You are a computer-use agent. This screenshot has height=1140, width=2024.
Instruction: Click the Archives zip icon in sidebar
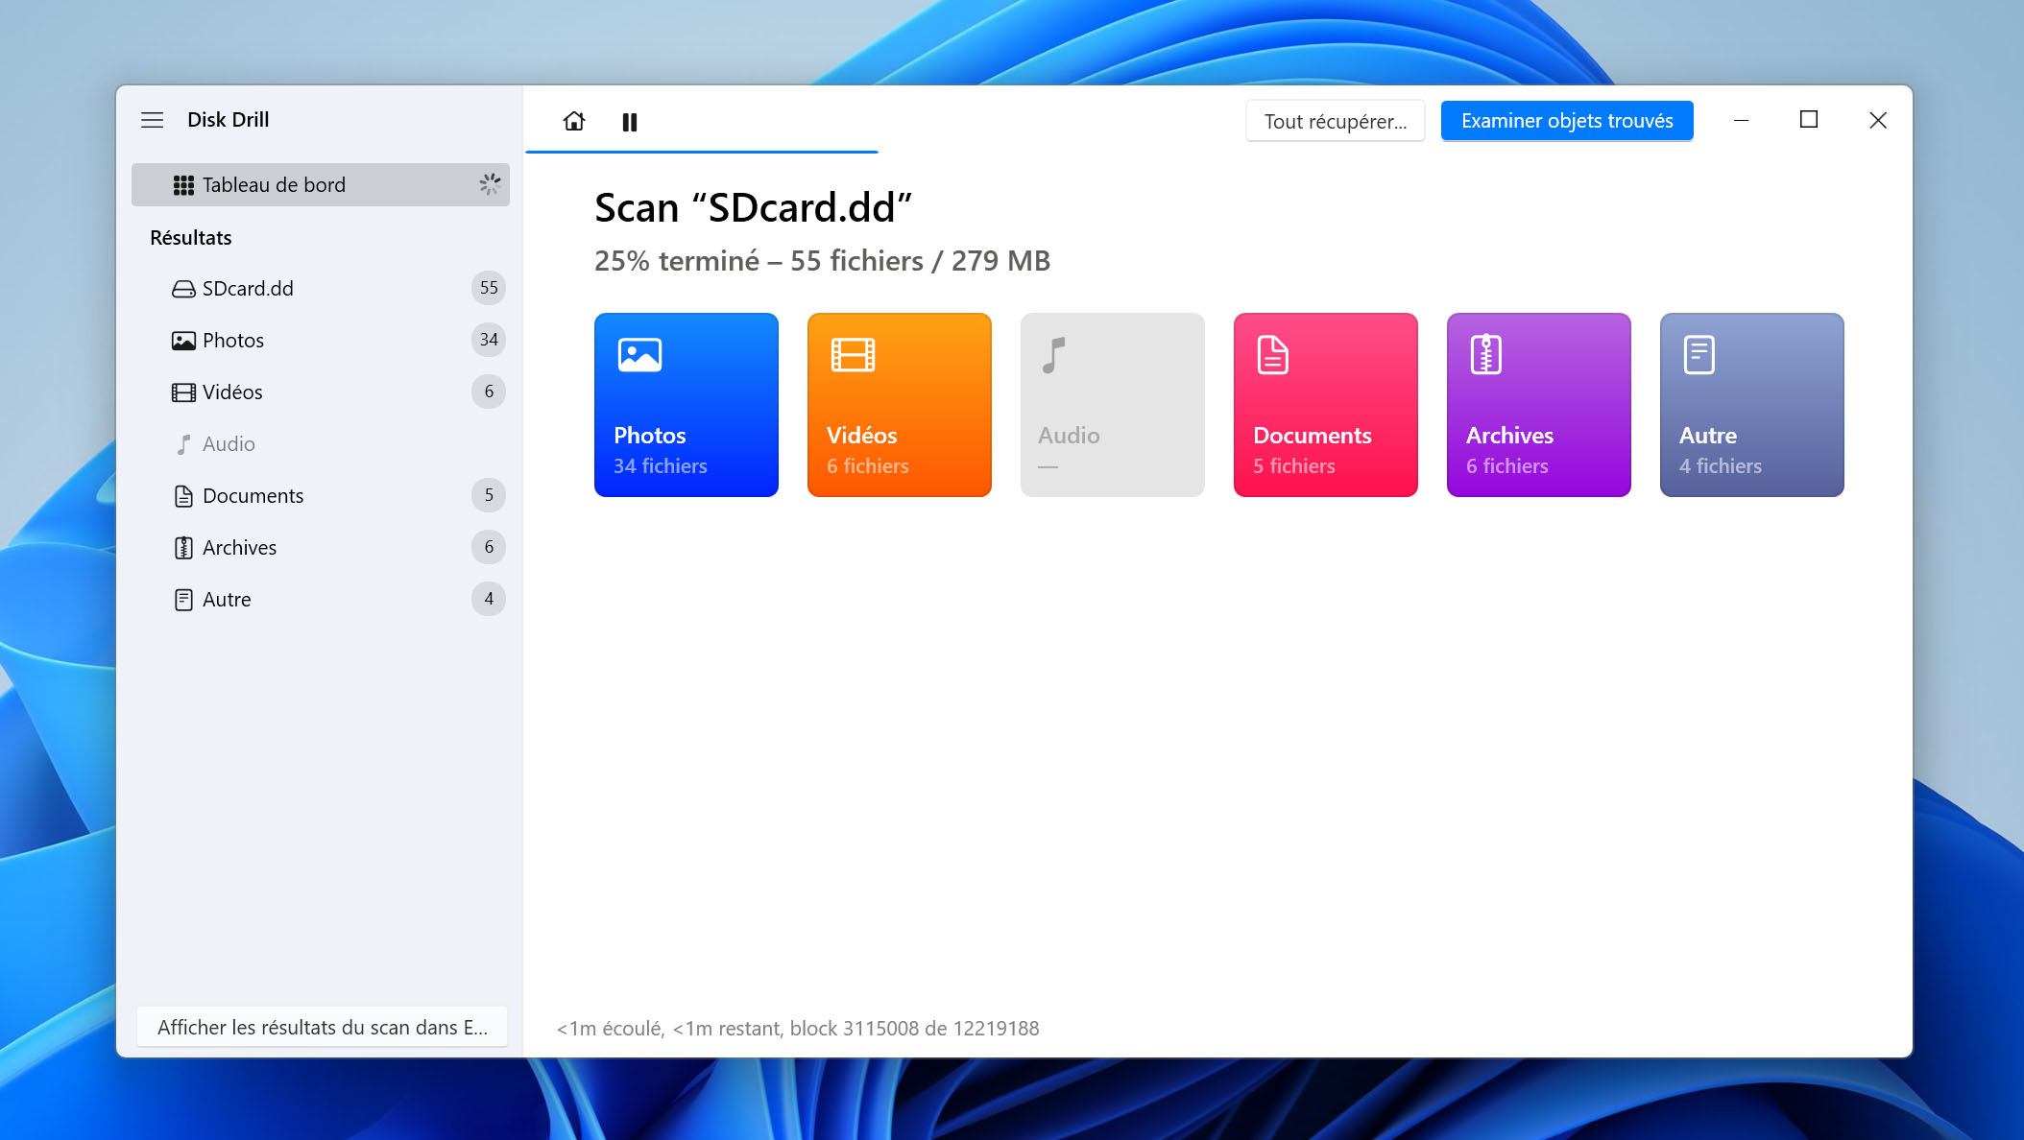(183, 548)
